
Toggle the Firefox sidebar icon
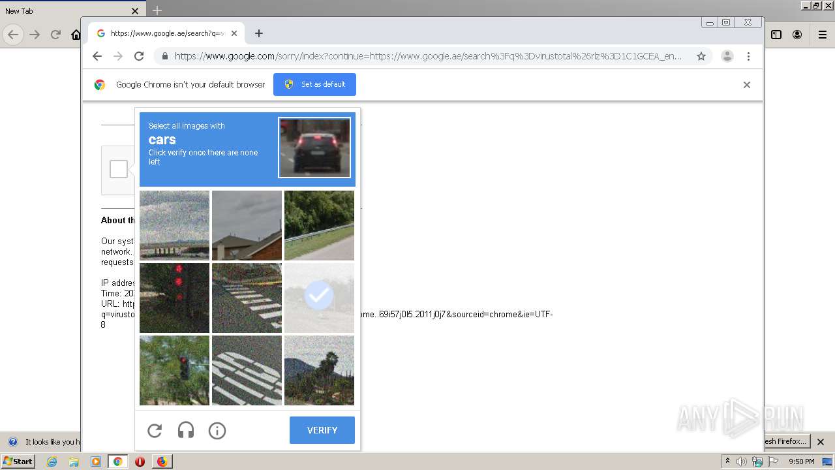776,35
